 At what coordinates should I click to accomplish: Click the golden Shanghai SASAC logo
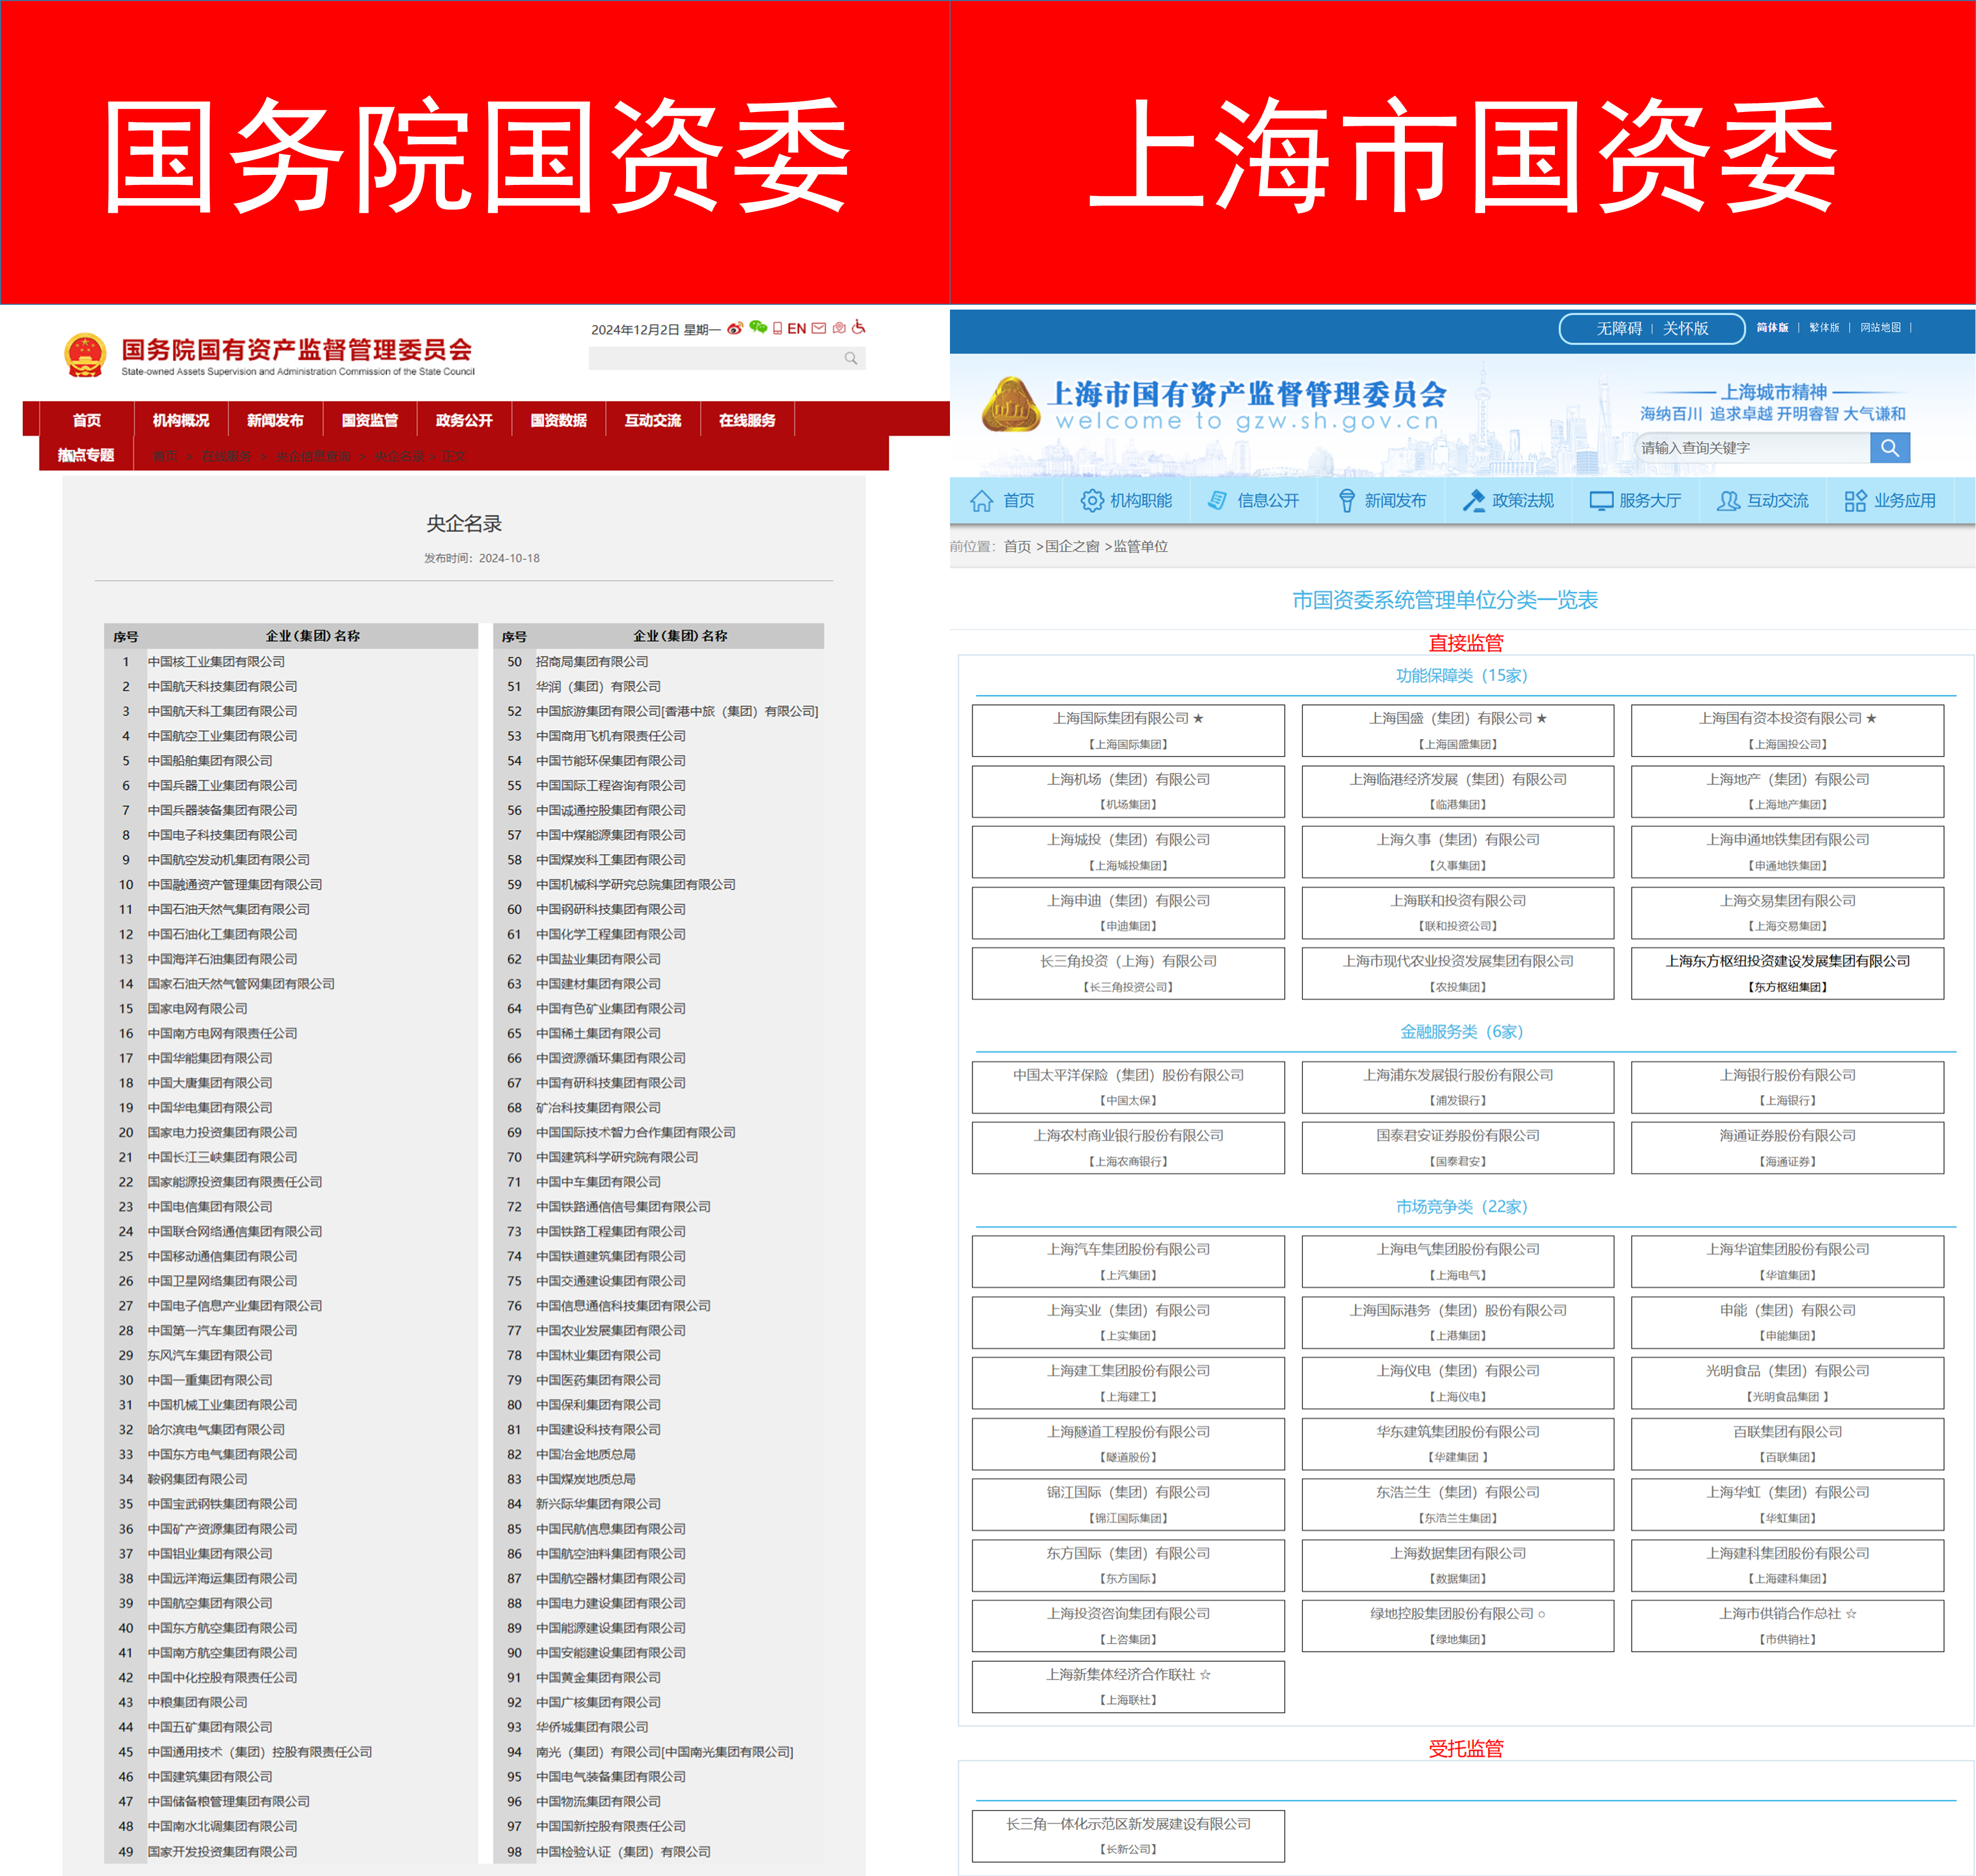pos(1011,404)
